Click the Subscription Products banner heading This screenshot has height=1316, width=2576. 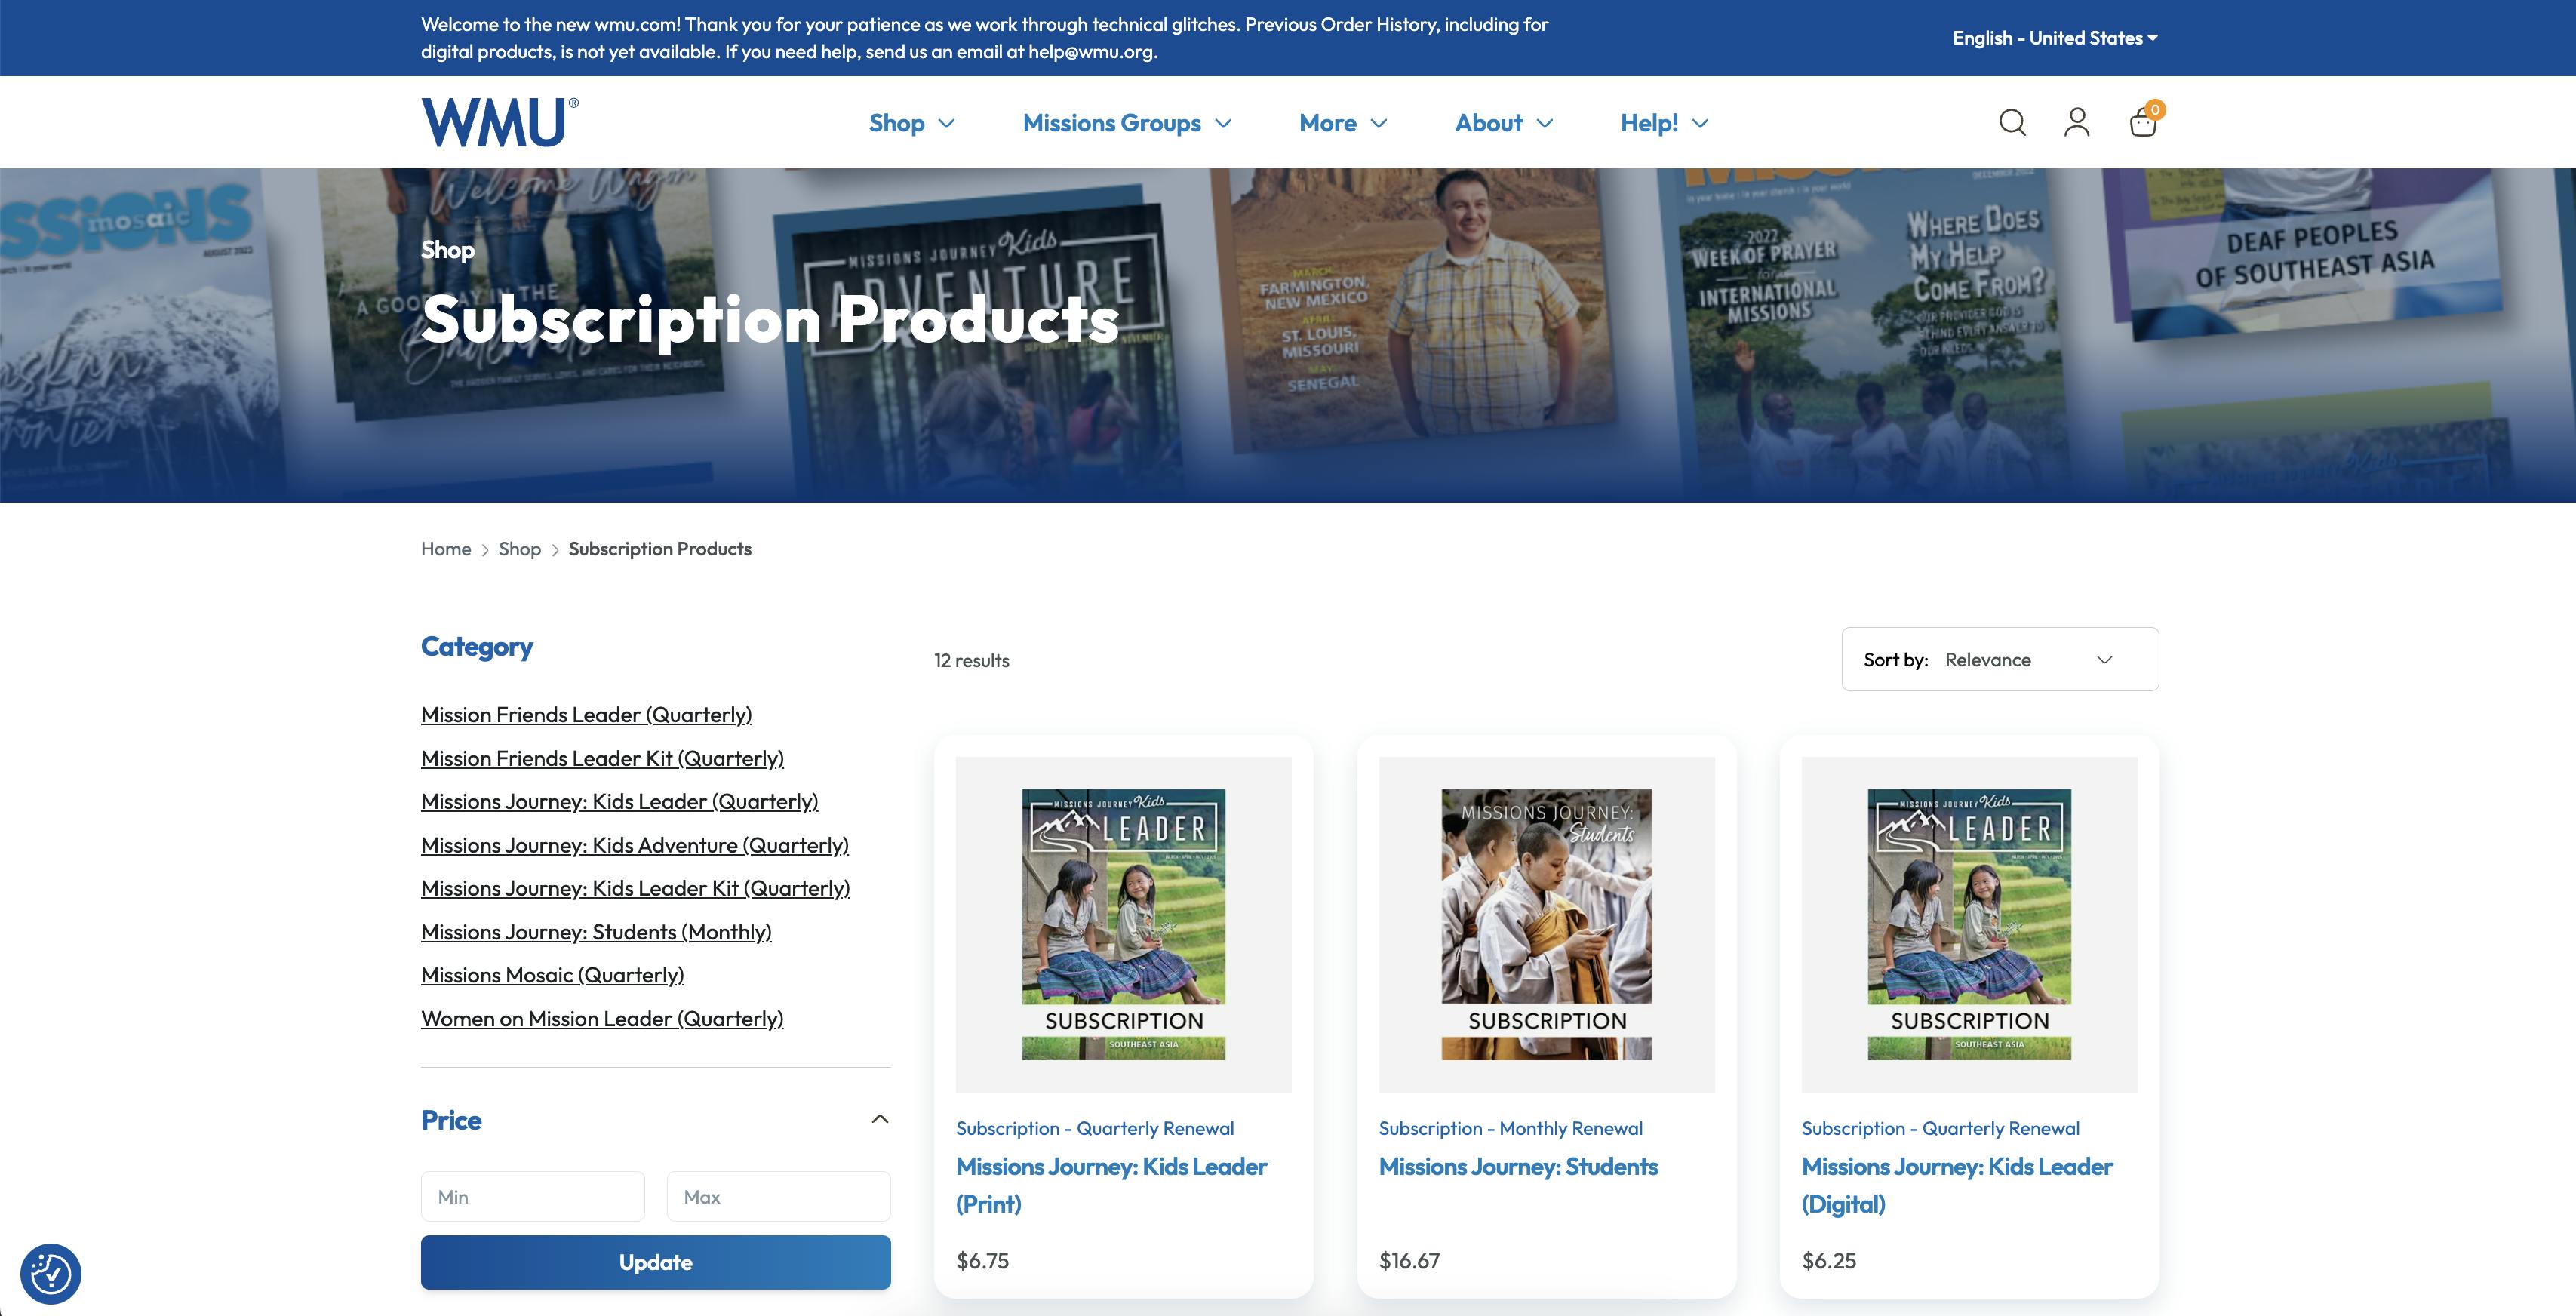click(770, 319)
